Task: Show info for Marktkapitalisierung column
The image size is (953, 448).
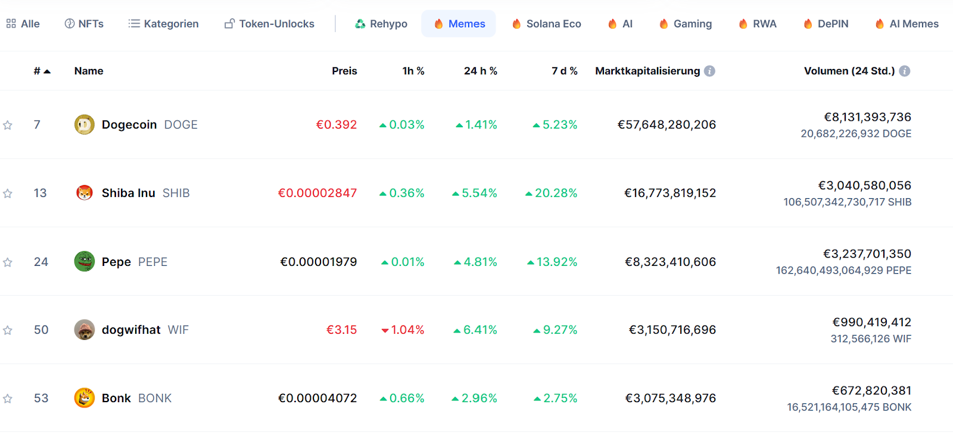Action: [x=709, y=71]
